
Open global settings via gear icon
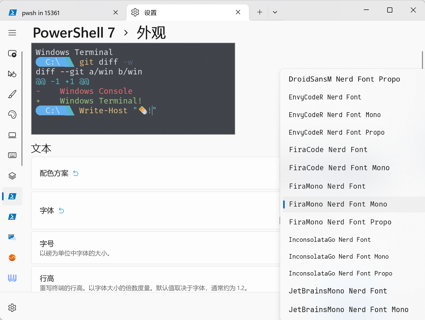(12, 308)
